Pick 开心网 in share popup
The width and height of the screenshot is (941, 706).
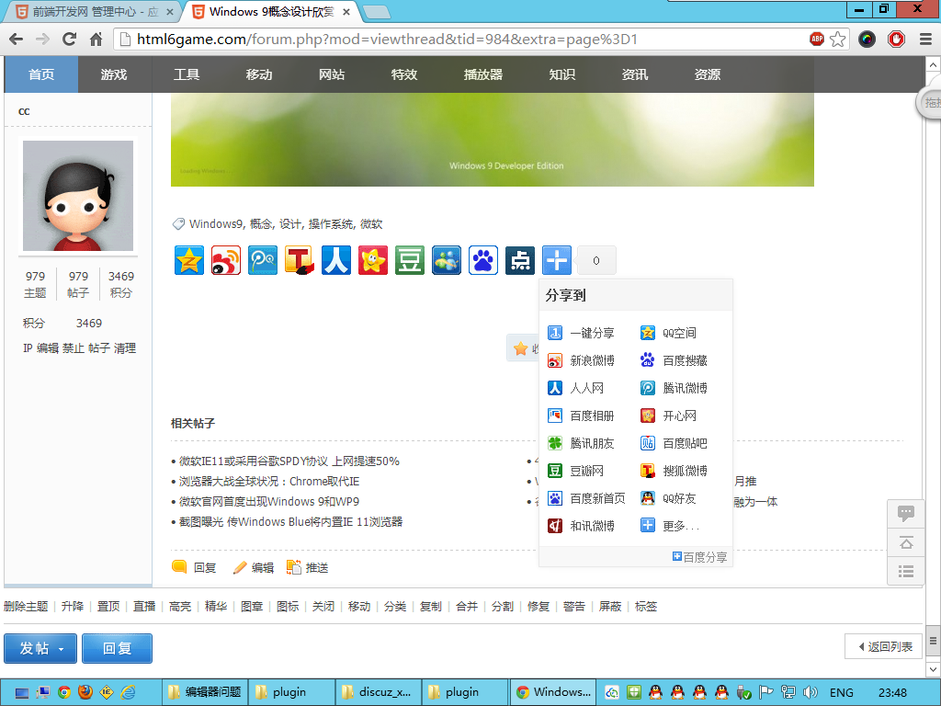pos(669,416)
